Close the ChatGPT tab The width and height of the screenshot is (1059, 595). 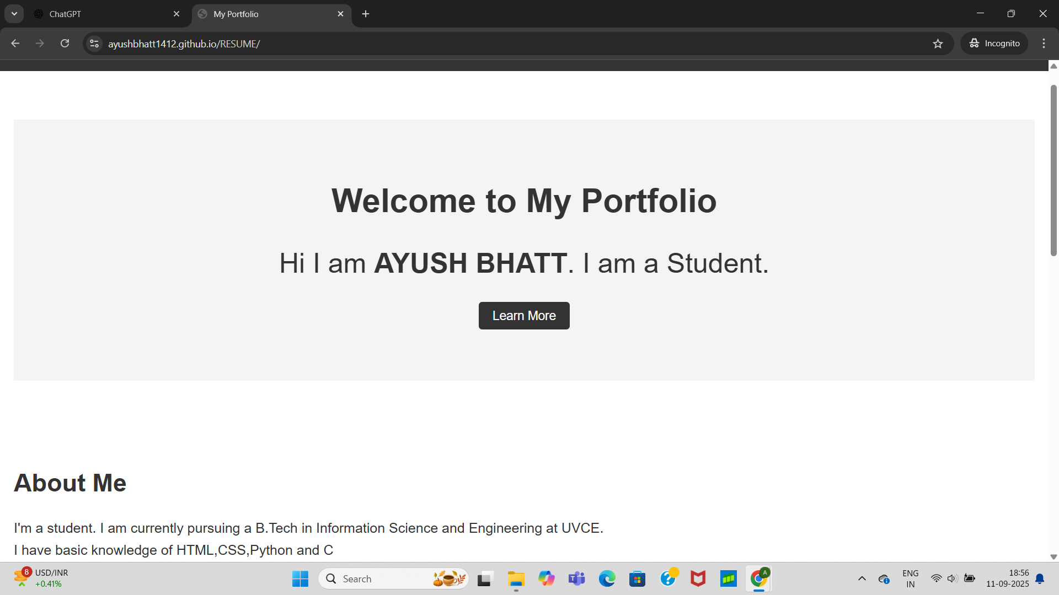pos(176,14)
